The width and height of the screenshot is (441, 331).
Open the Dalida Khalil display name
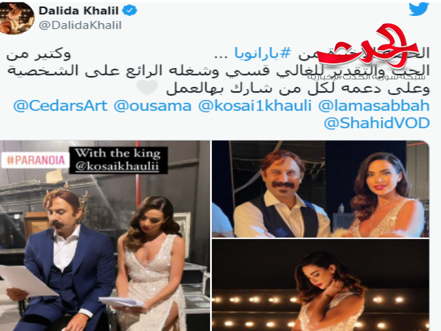[x=78, y=10]
